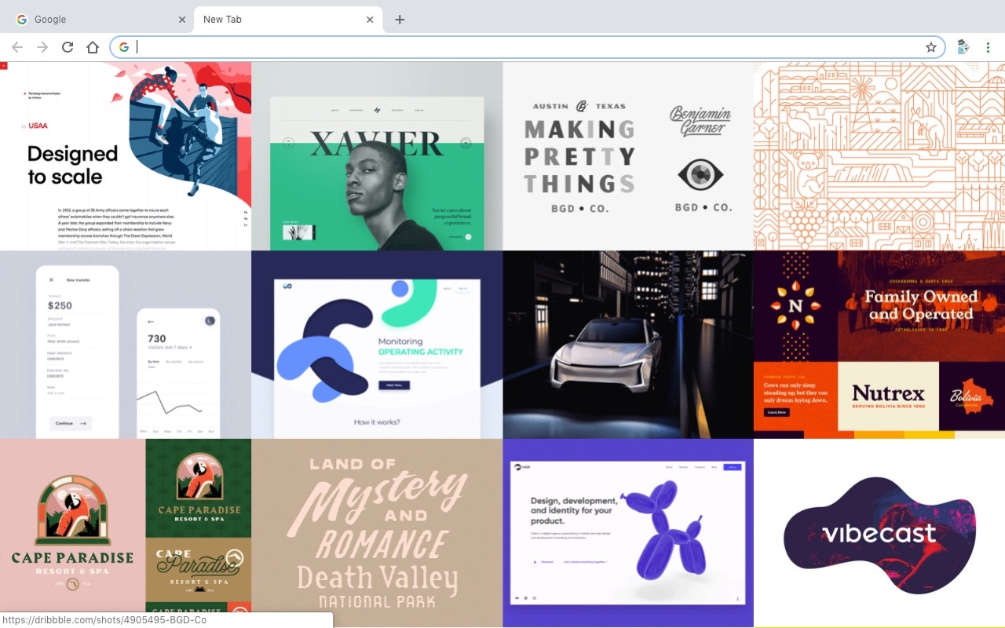
Task: Open the home page via home icon
Action: [93, 47]
